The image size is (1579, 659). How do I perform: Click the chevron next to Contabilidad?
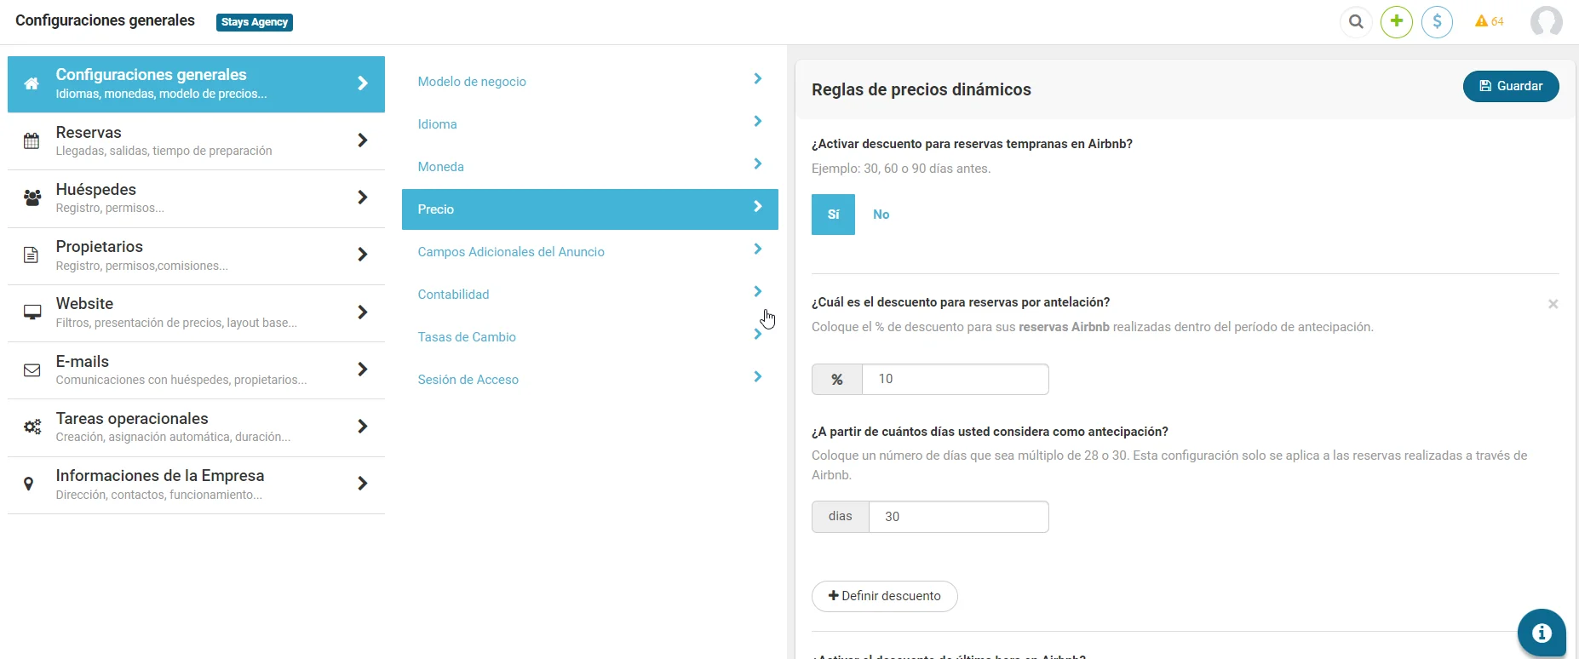click(758, 292)
